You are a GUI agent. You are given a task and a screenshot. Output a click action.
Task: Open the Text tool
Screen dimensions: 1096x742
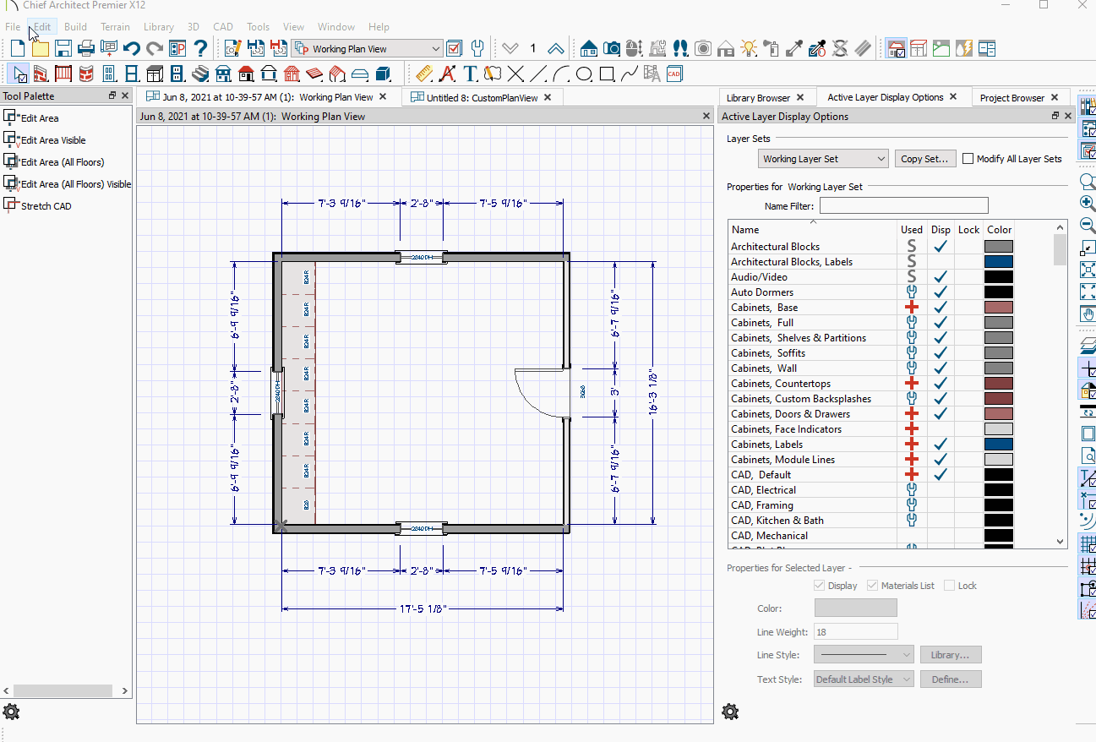[x=470, y=74]
